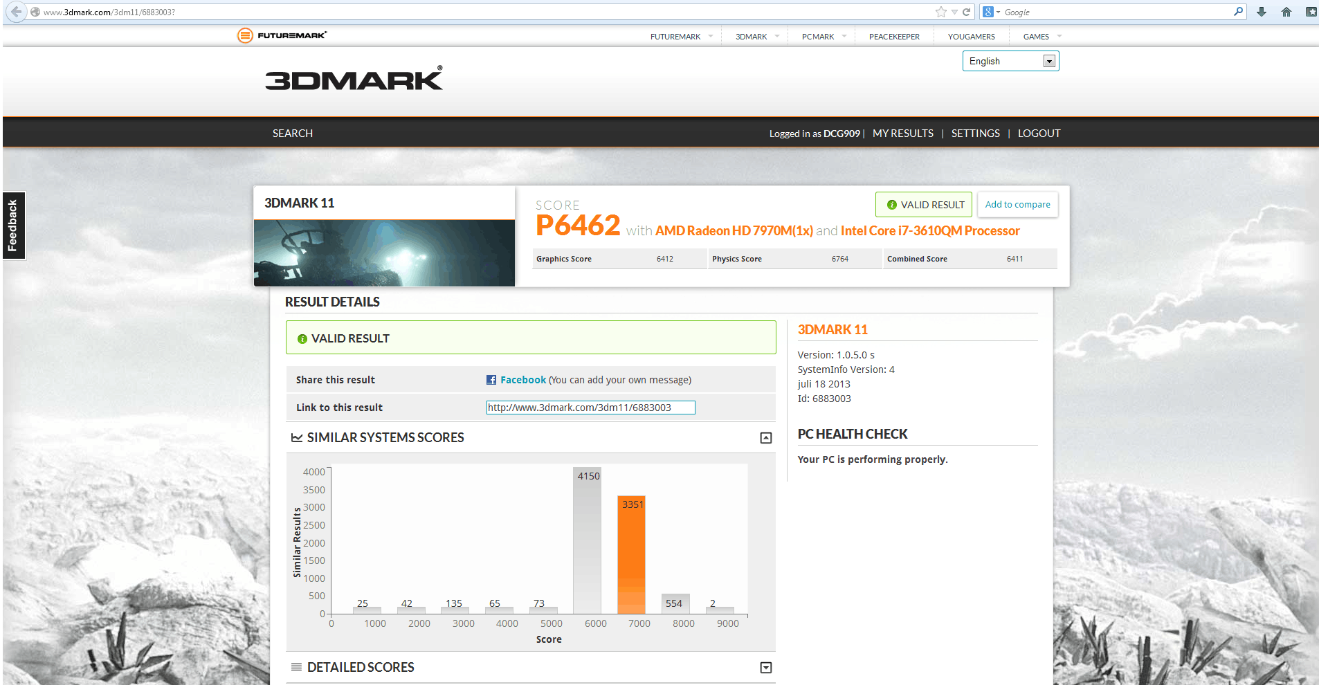Click the browser back arrow button
Screen dimensions: 1319x685
coord(16,12)
